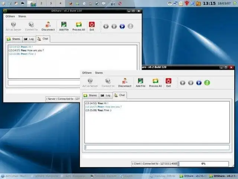
Task: Click the server chat line 'You: How are you ?'
Action: click(26, 50)
